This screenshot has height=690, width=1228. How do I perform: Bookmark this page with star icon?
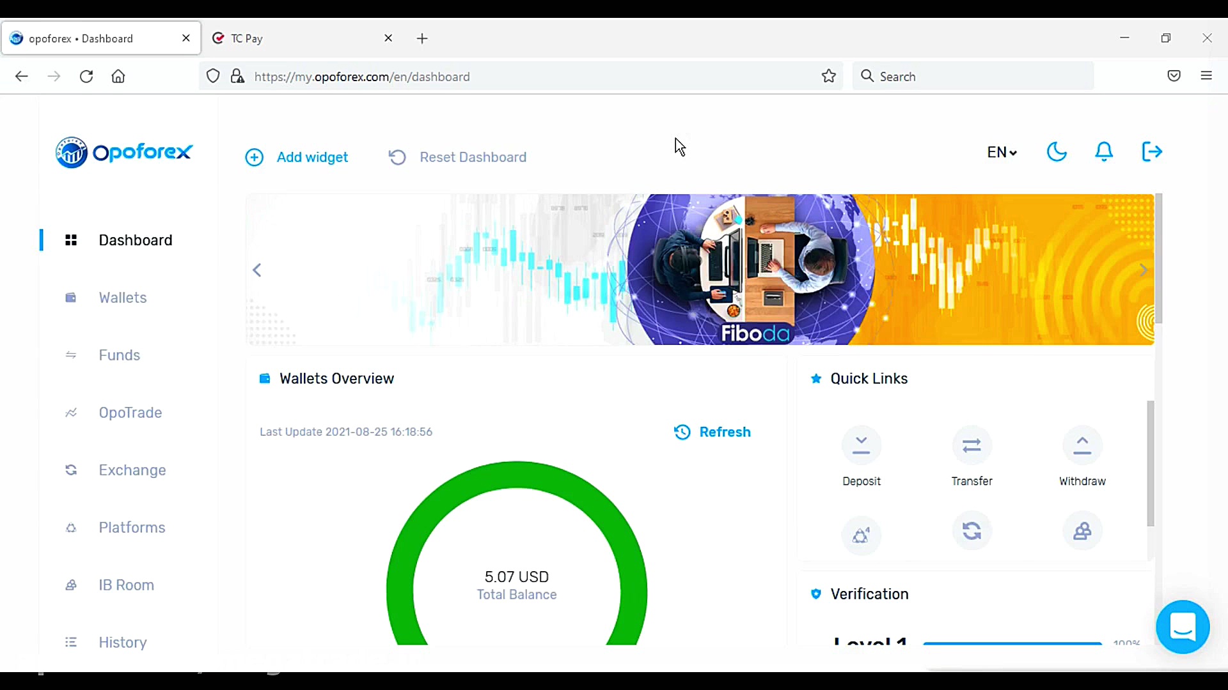point(829,77)
